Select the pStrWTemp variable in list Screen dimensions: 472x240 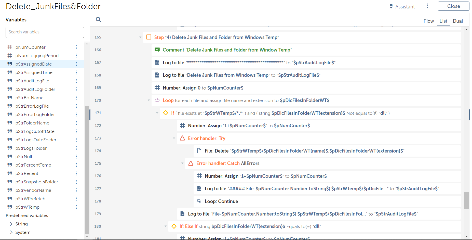(x=28, y=207)
